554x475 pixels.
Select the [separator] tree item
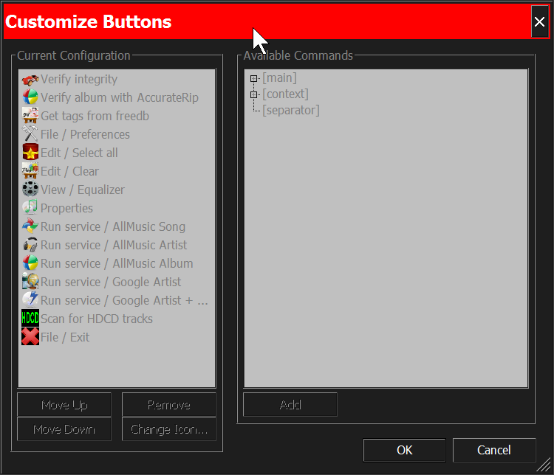(x=291, y=111)
